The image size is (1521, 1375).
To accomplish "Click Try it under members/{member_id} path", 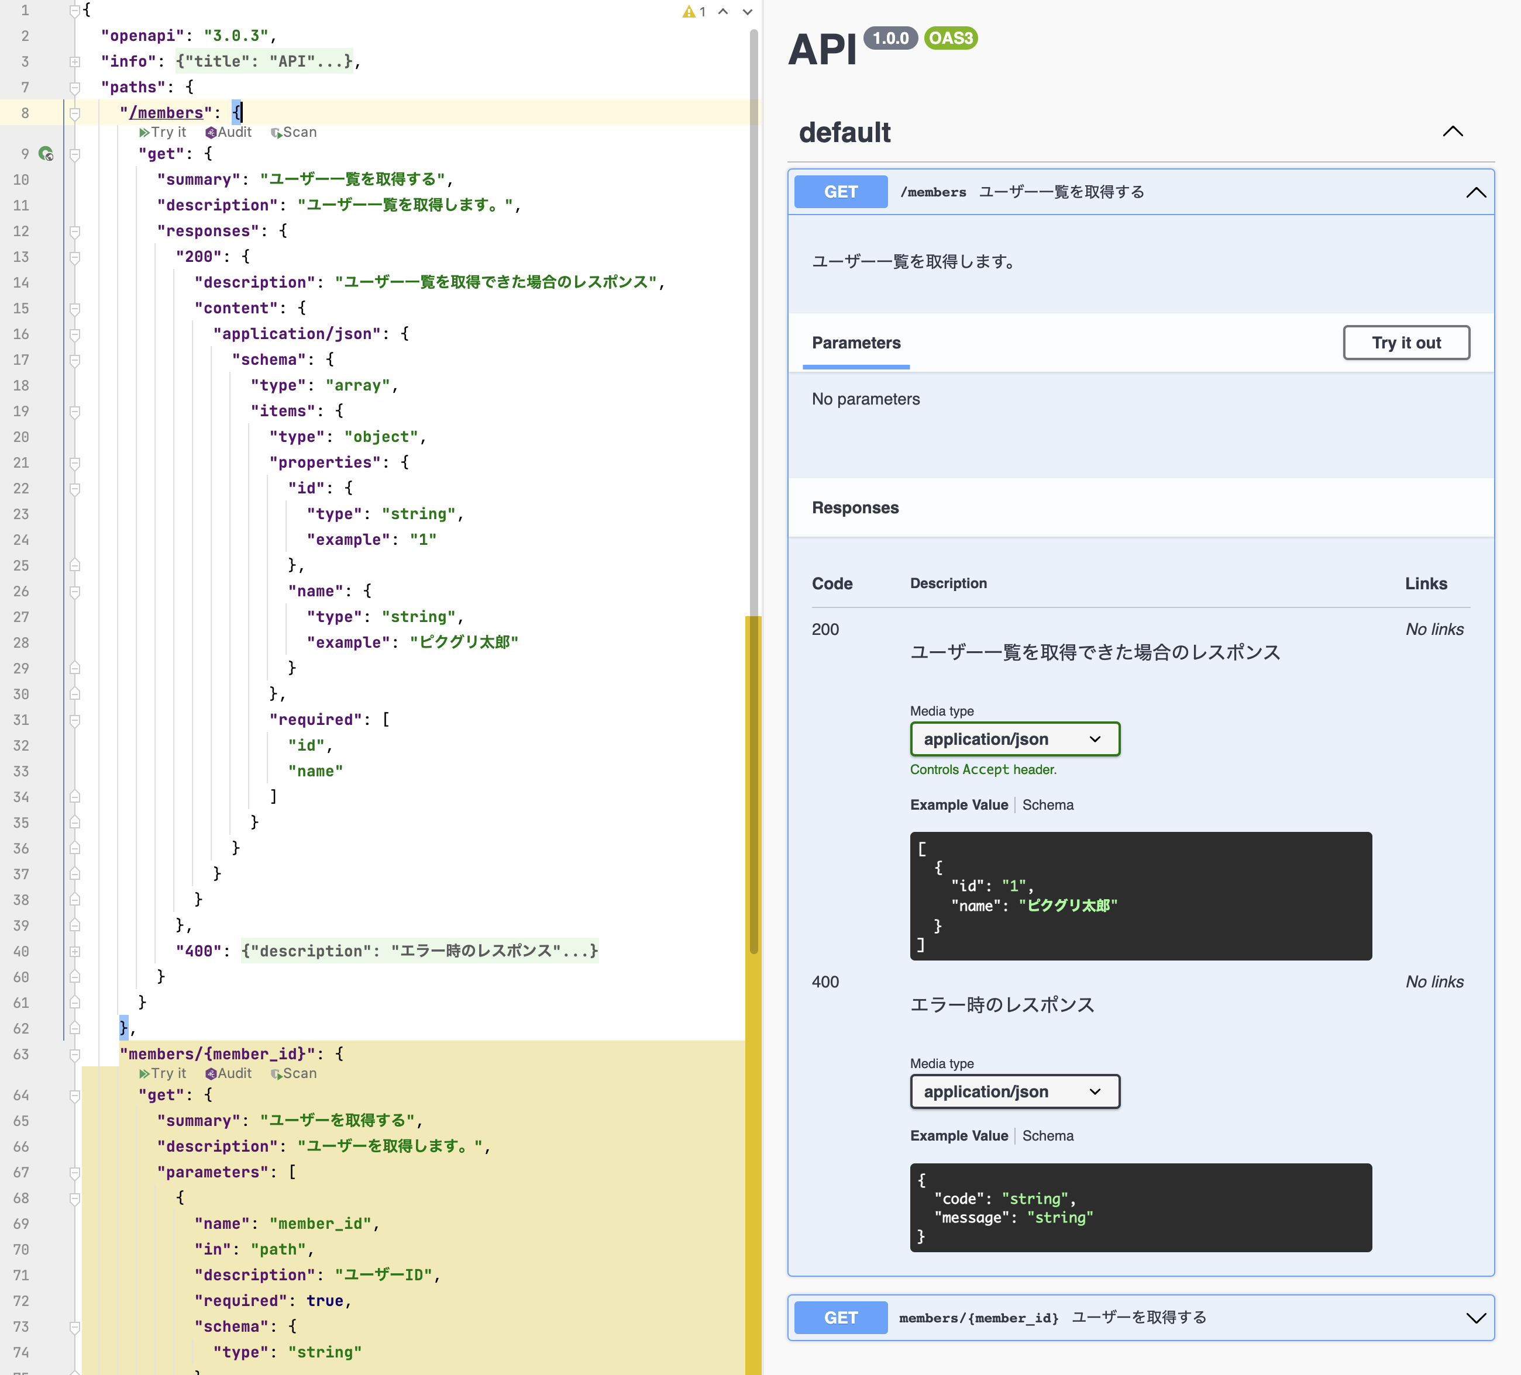I will (162, 1073).
